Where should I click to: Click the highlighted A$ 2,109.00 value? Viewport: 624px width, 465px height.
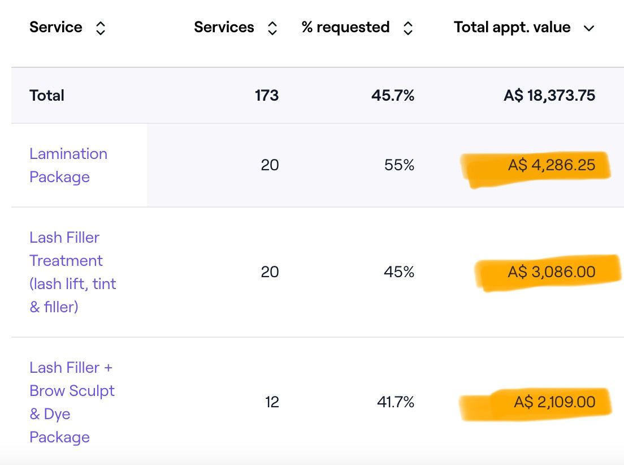click(x=554, y=402)
